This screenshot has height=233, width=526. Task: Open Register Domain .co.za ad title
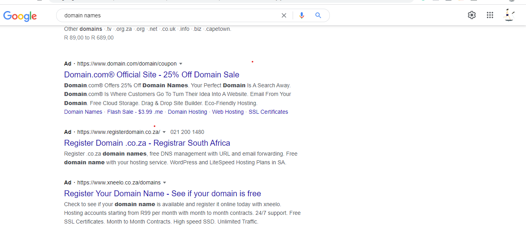tap(147, 143)
